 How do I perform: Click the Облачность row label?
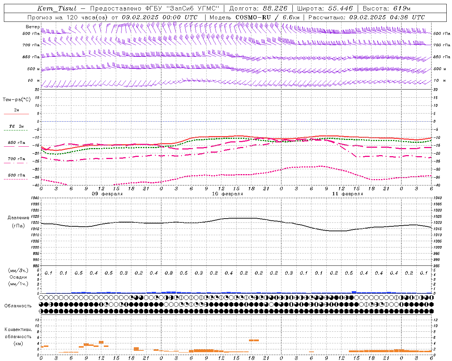18,306
